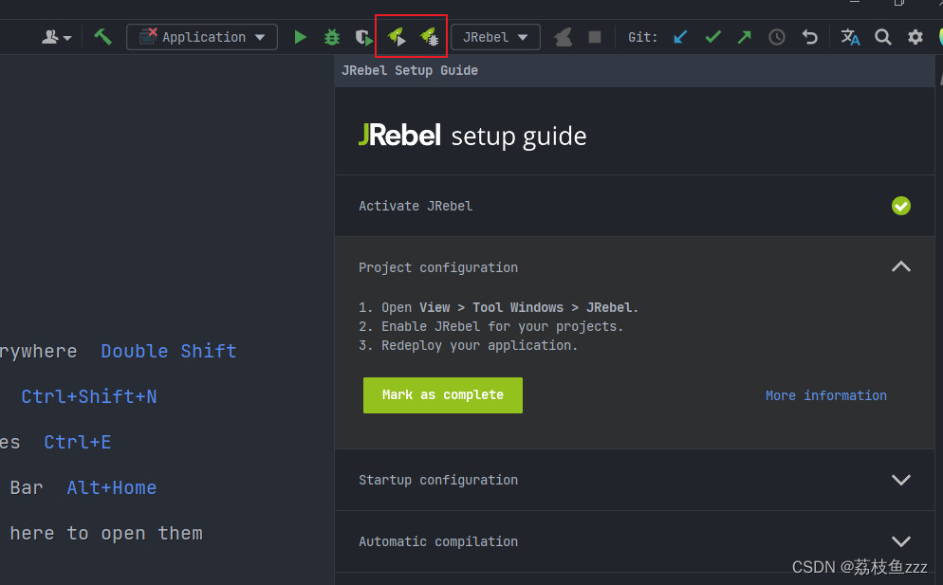
Task: Click the Double Shift shortcut text
Action: (x=169, y=351)
